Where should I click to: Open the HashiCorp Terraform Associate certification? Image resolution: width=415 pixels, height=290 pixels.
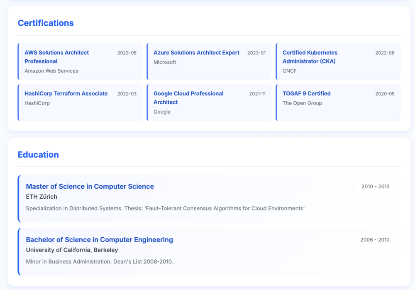point(80,102)
